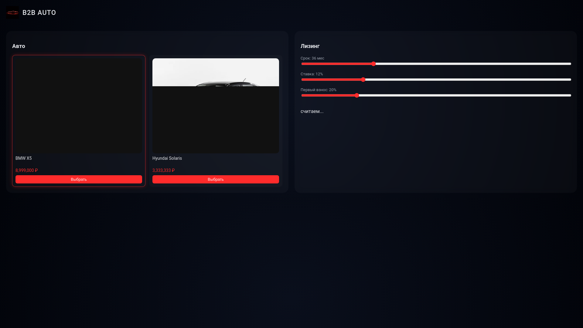The width and height of the screenshot is (583, 328).
Task: Click the 8,999,000 ₽ price
Action: tap(26, 170)
